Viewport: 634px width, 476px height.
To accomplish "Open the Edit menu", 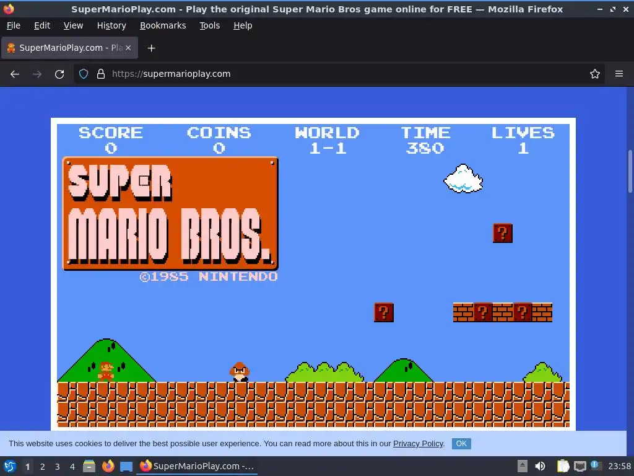I will pyautogui.click(x=42, y=25).
